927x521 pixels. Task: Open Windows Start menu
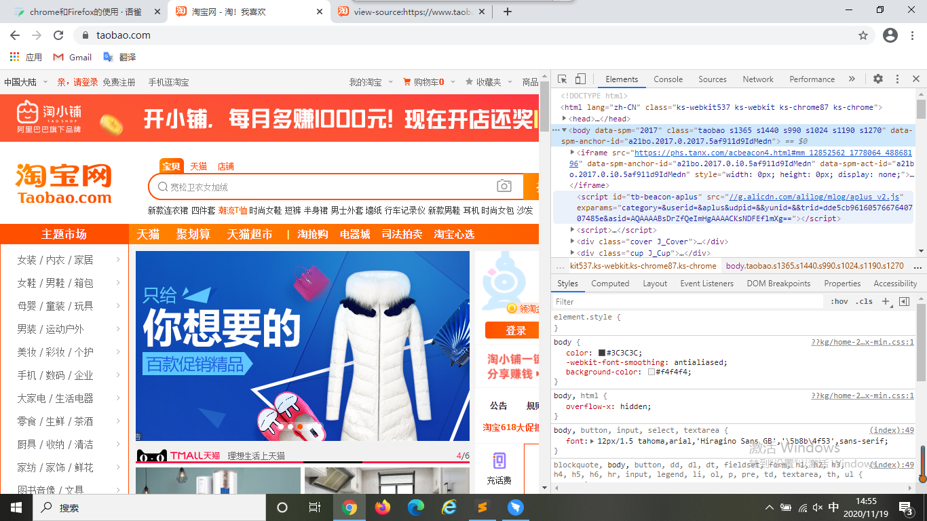(16, 507)
